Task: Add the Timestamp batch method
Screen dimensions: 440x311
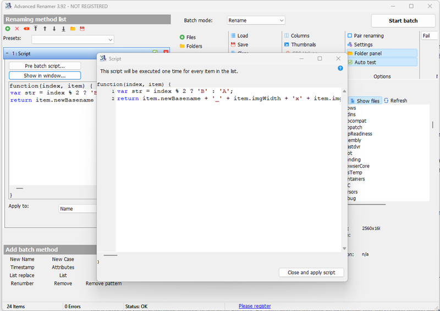Action: coord(22,267)
